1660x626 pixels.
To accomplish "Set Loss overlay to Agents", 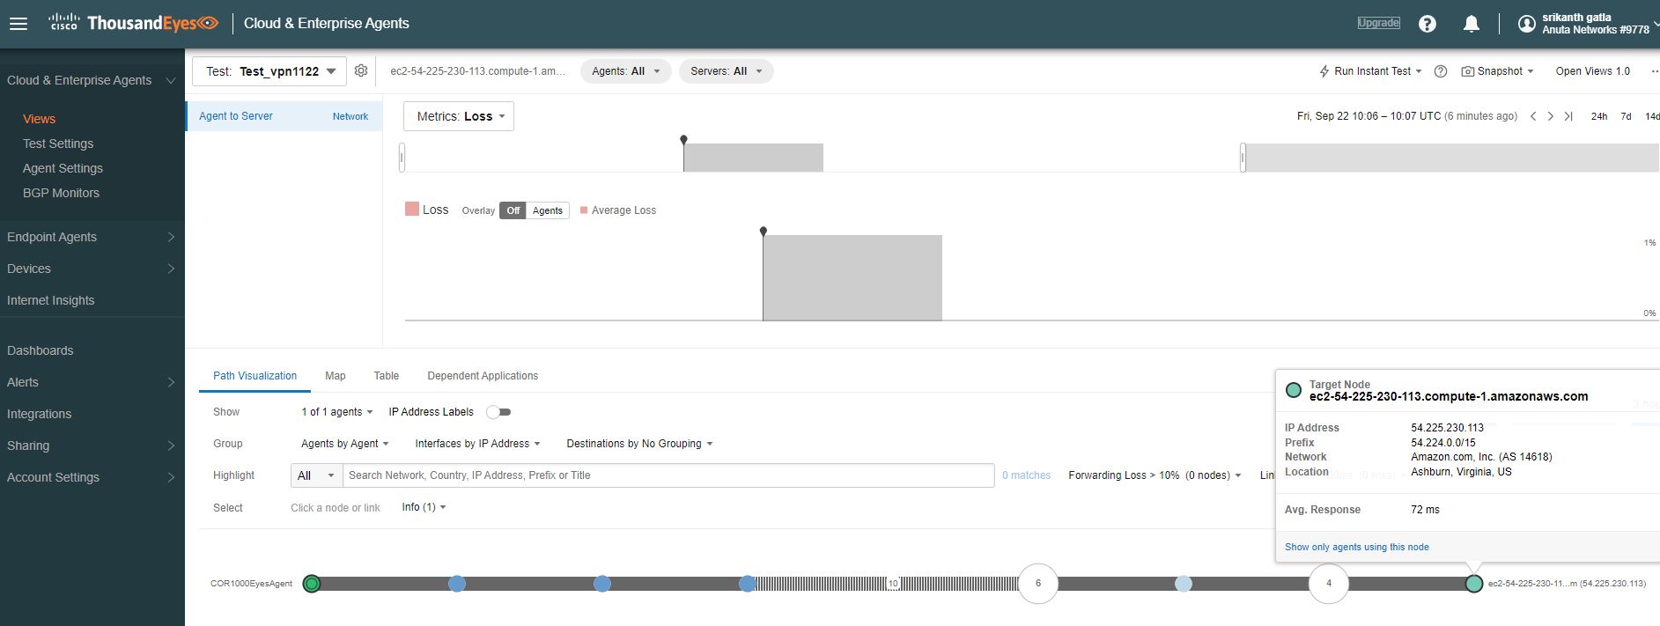I will [x=548, y=210].
